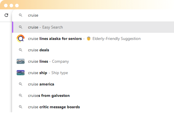Open the cruise ship thumbnail image

pyautogui.click(x=21, y=73)
